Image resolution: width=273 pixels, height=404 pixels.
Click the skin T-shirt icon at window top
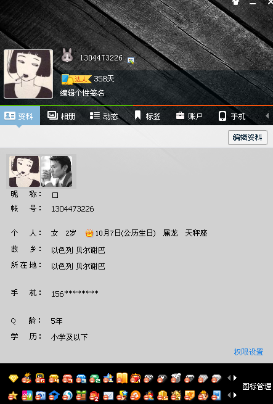point(235,2)
